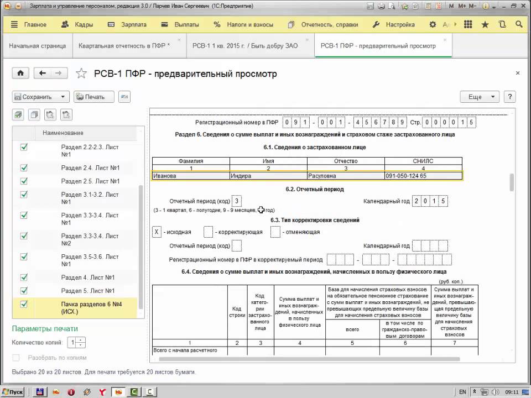Uncheck Раздел 3.5-3.6. Лист №1 checkbox
This screenshot has height=398, width=531.
point(24,257)
